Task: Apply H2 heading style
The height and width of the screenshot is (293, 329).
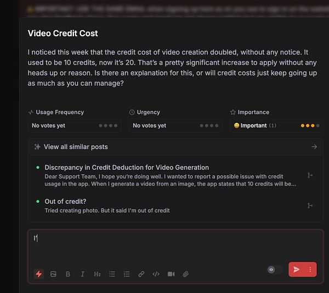Action: pyautogui.click(x=97, y=274)
